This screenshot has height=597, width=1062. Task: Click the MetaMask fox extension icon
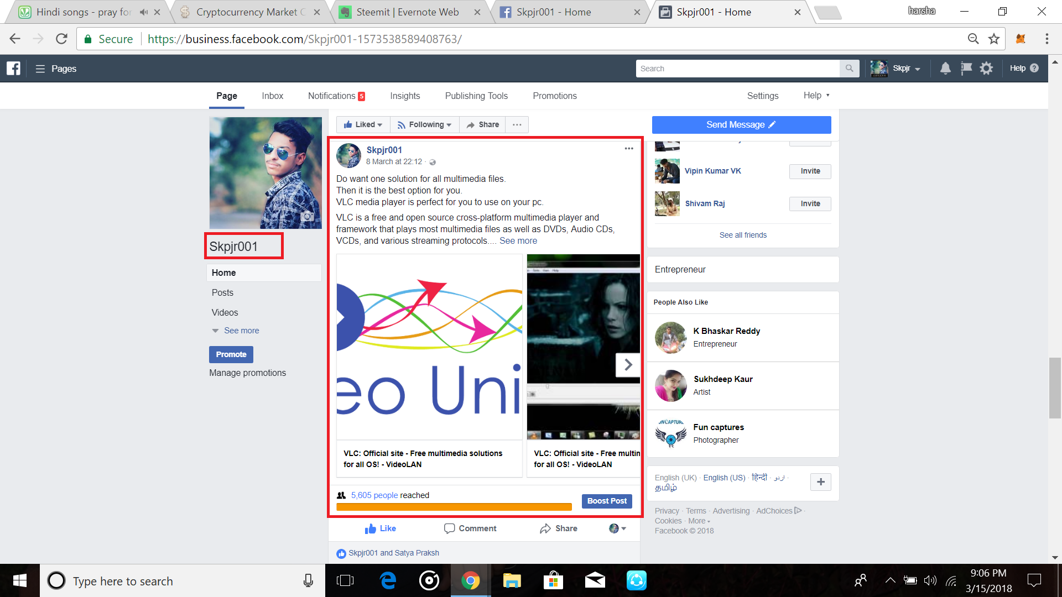tap(1021, 39)
